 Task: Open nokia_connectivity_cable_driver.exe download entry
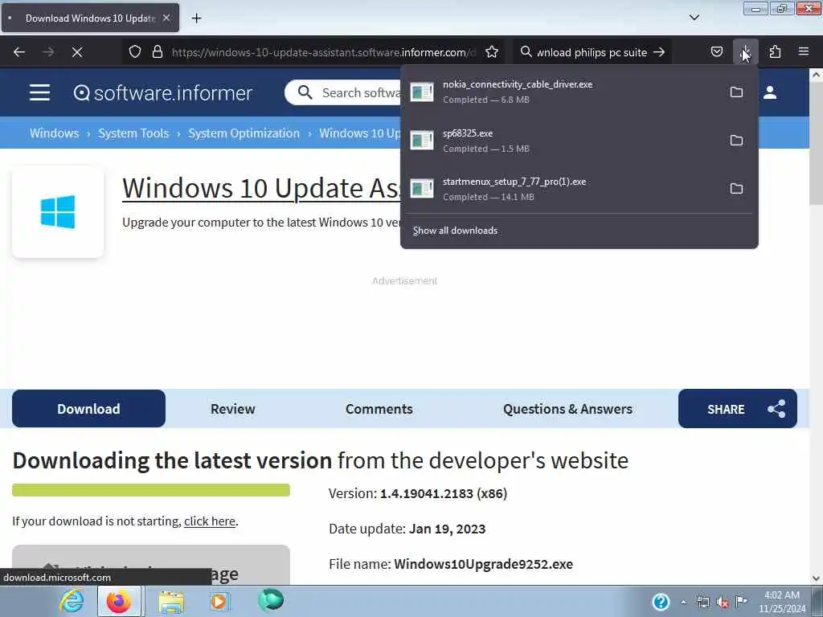562,92
